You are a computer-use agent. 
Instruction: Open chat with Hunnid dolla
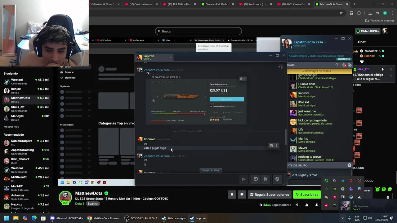click(x=319, y=85)
